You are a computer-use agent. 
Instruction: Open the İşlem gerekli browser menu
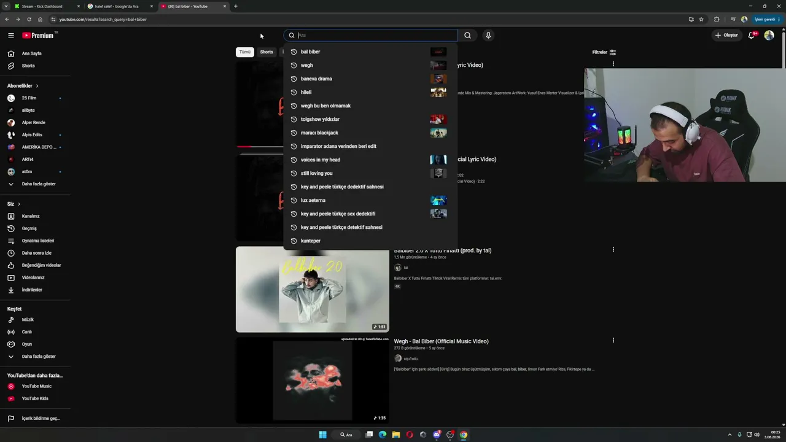pyautogui.click(x=767, y=19)
